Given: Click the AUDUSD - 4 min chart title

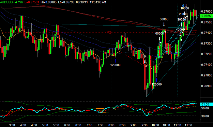Looking at the screenshot, I should click(x=11, y=2).
